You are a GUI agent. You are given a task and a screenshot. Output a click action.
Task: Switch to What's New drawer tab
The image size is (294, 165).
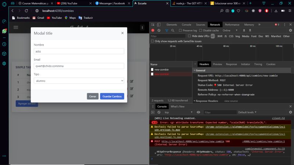pyautogui.click(x=178, y=106)
